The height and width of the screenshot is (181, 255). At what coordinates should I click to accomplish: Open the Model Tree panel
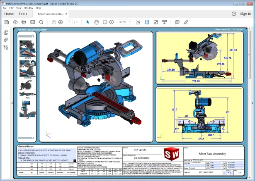coord(6,48)
